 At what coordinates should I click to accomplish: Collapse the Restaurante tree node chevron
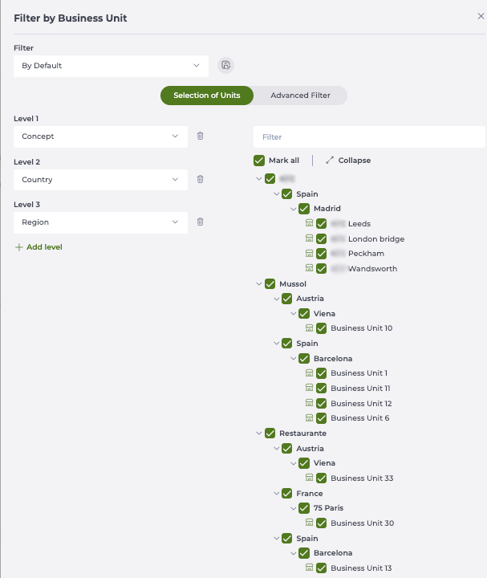(258, 433)
